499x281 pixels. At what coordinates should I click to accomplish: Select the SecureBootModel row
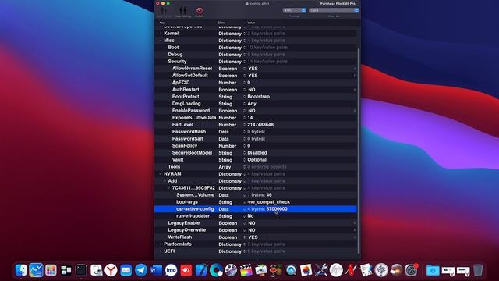tap(256, 153)
